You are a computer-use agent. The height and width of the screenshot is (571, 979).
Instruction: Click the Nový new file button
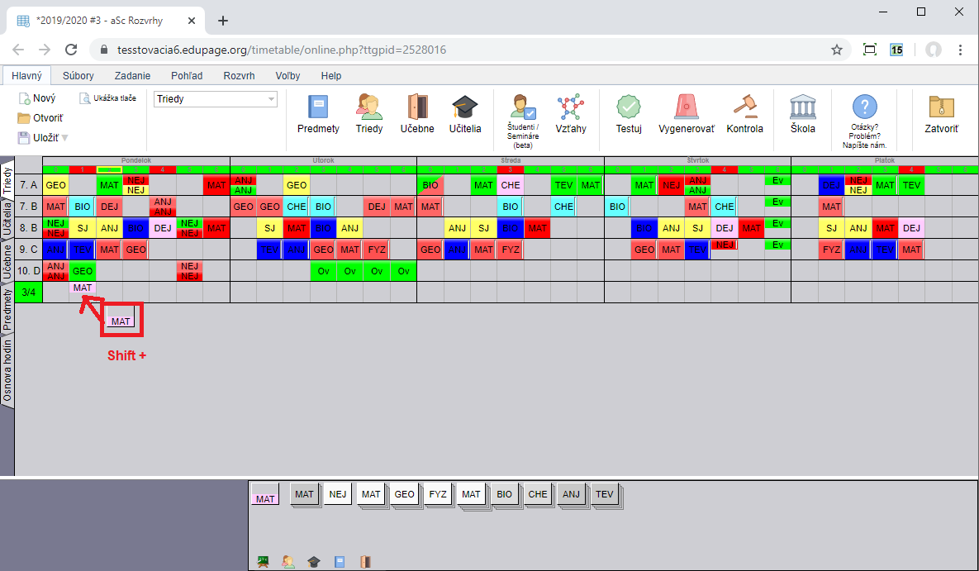38,98
